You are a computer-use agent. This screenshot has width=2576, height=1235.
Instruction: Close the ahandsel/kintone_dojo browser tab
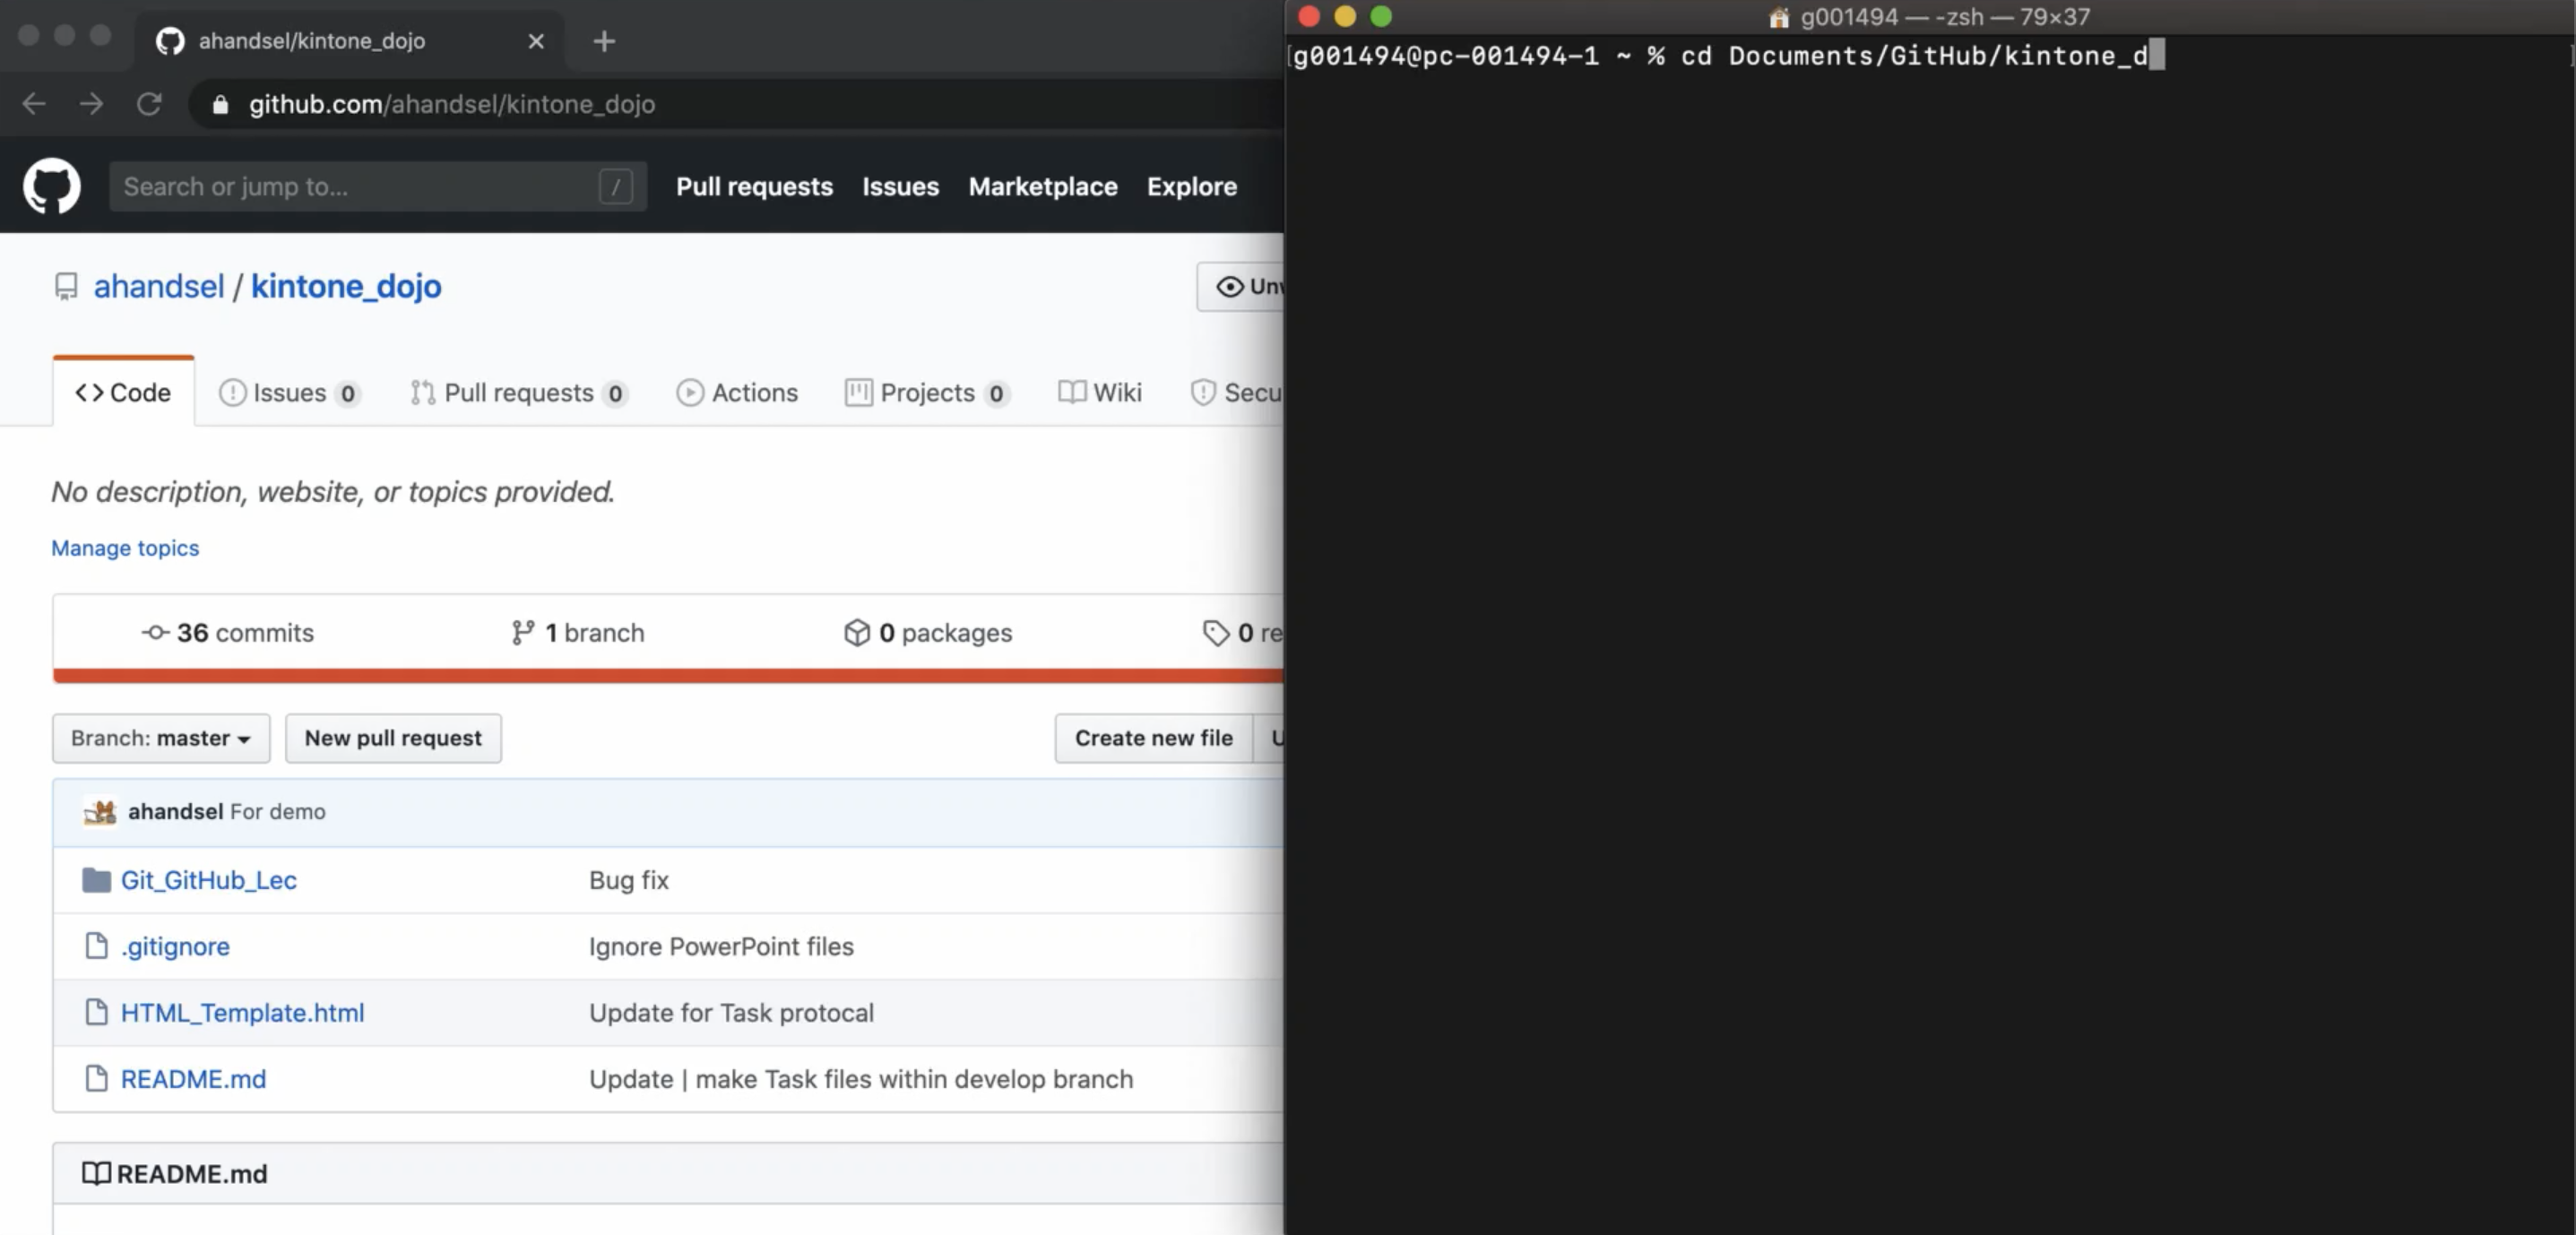click(x=536, y=41)
